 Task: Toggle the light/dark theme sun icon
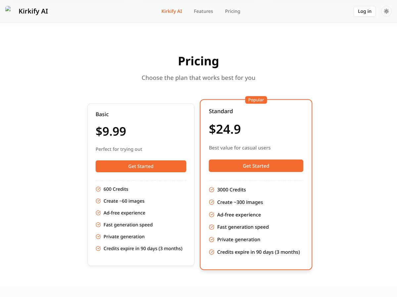click(x=386, y=11)
